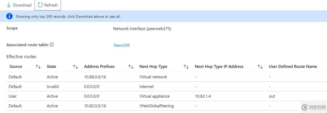
Task: Sort by Address Prefixes column arrows
Action: click(x=131, y=67)
